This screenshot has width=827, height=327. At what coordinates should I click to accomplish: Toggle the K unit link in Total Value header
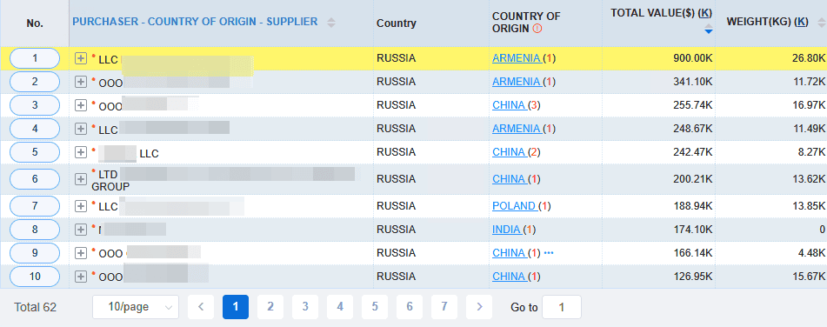point(704,13)
